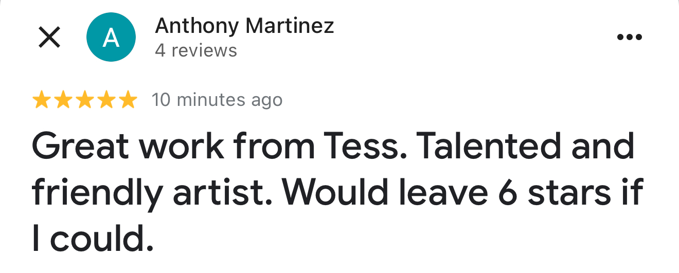Viewport: 679px width, 273px height.
Task: Open Anthony Martinez's reviewer profile name
Action: [x=244, y=26]
